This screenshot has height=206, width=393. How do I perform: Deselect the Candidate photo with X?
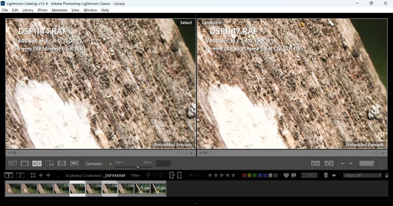click(x=383, y=153)
